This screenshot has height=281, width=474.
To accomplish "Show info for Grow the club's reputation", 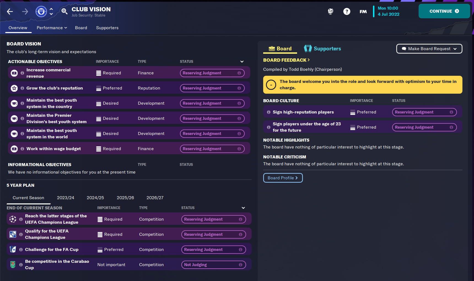I will tap(22, 88).
